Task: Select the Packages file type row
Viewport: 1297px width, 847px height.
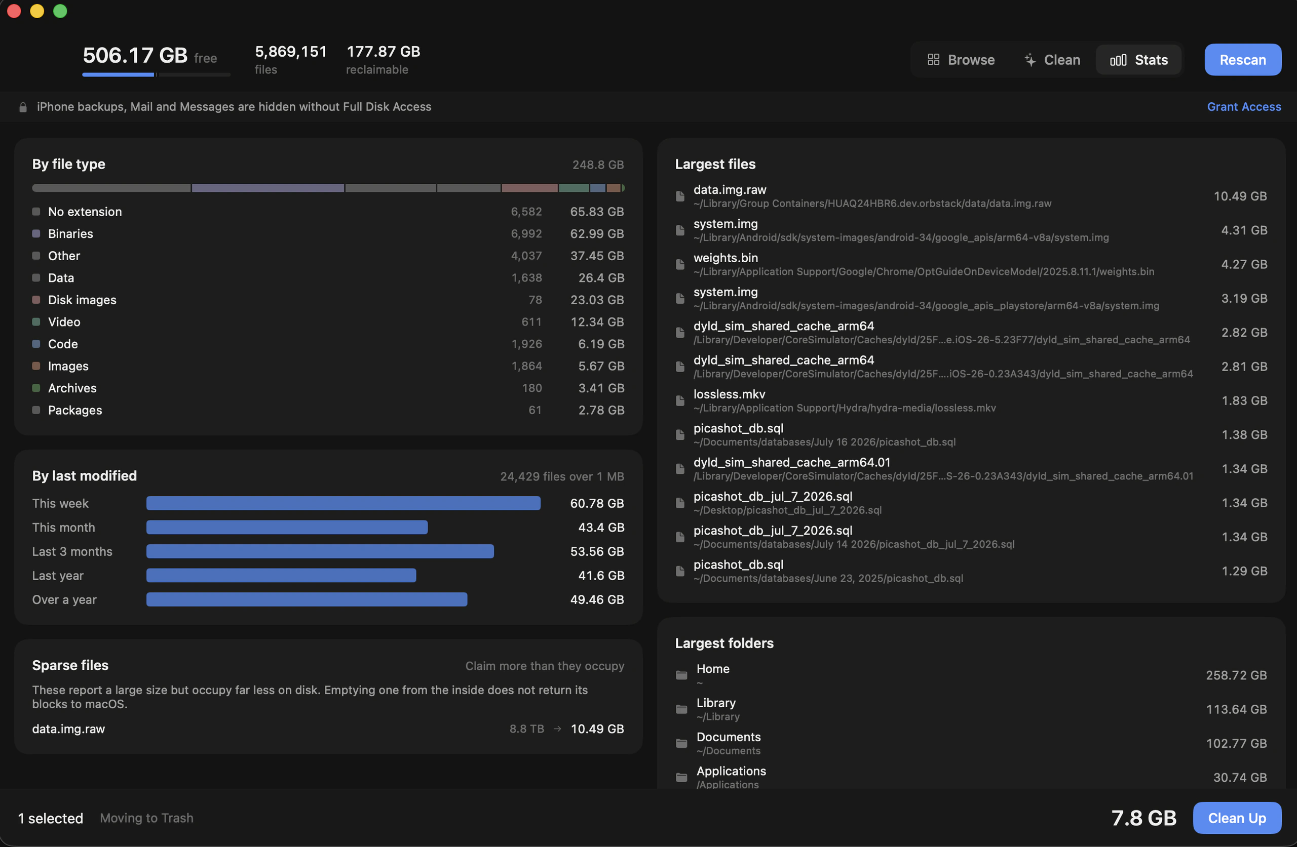Action: (x=328, y=410)
